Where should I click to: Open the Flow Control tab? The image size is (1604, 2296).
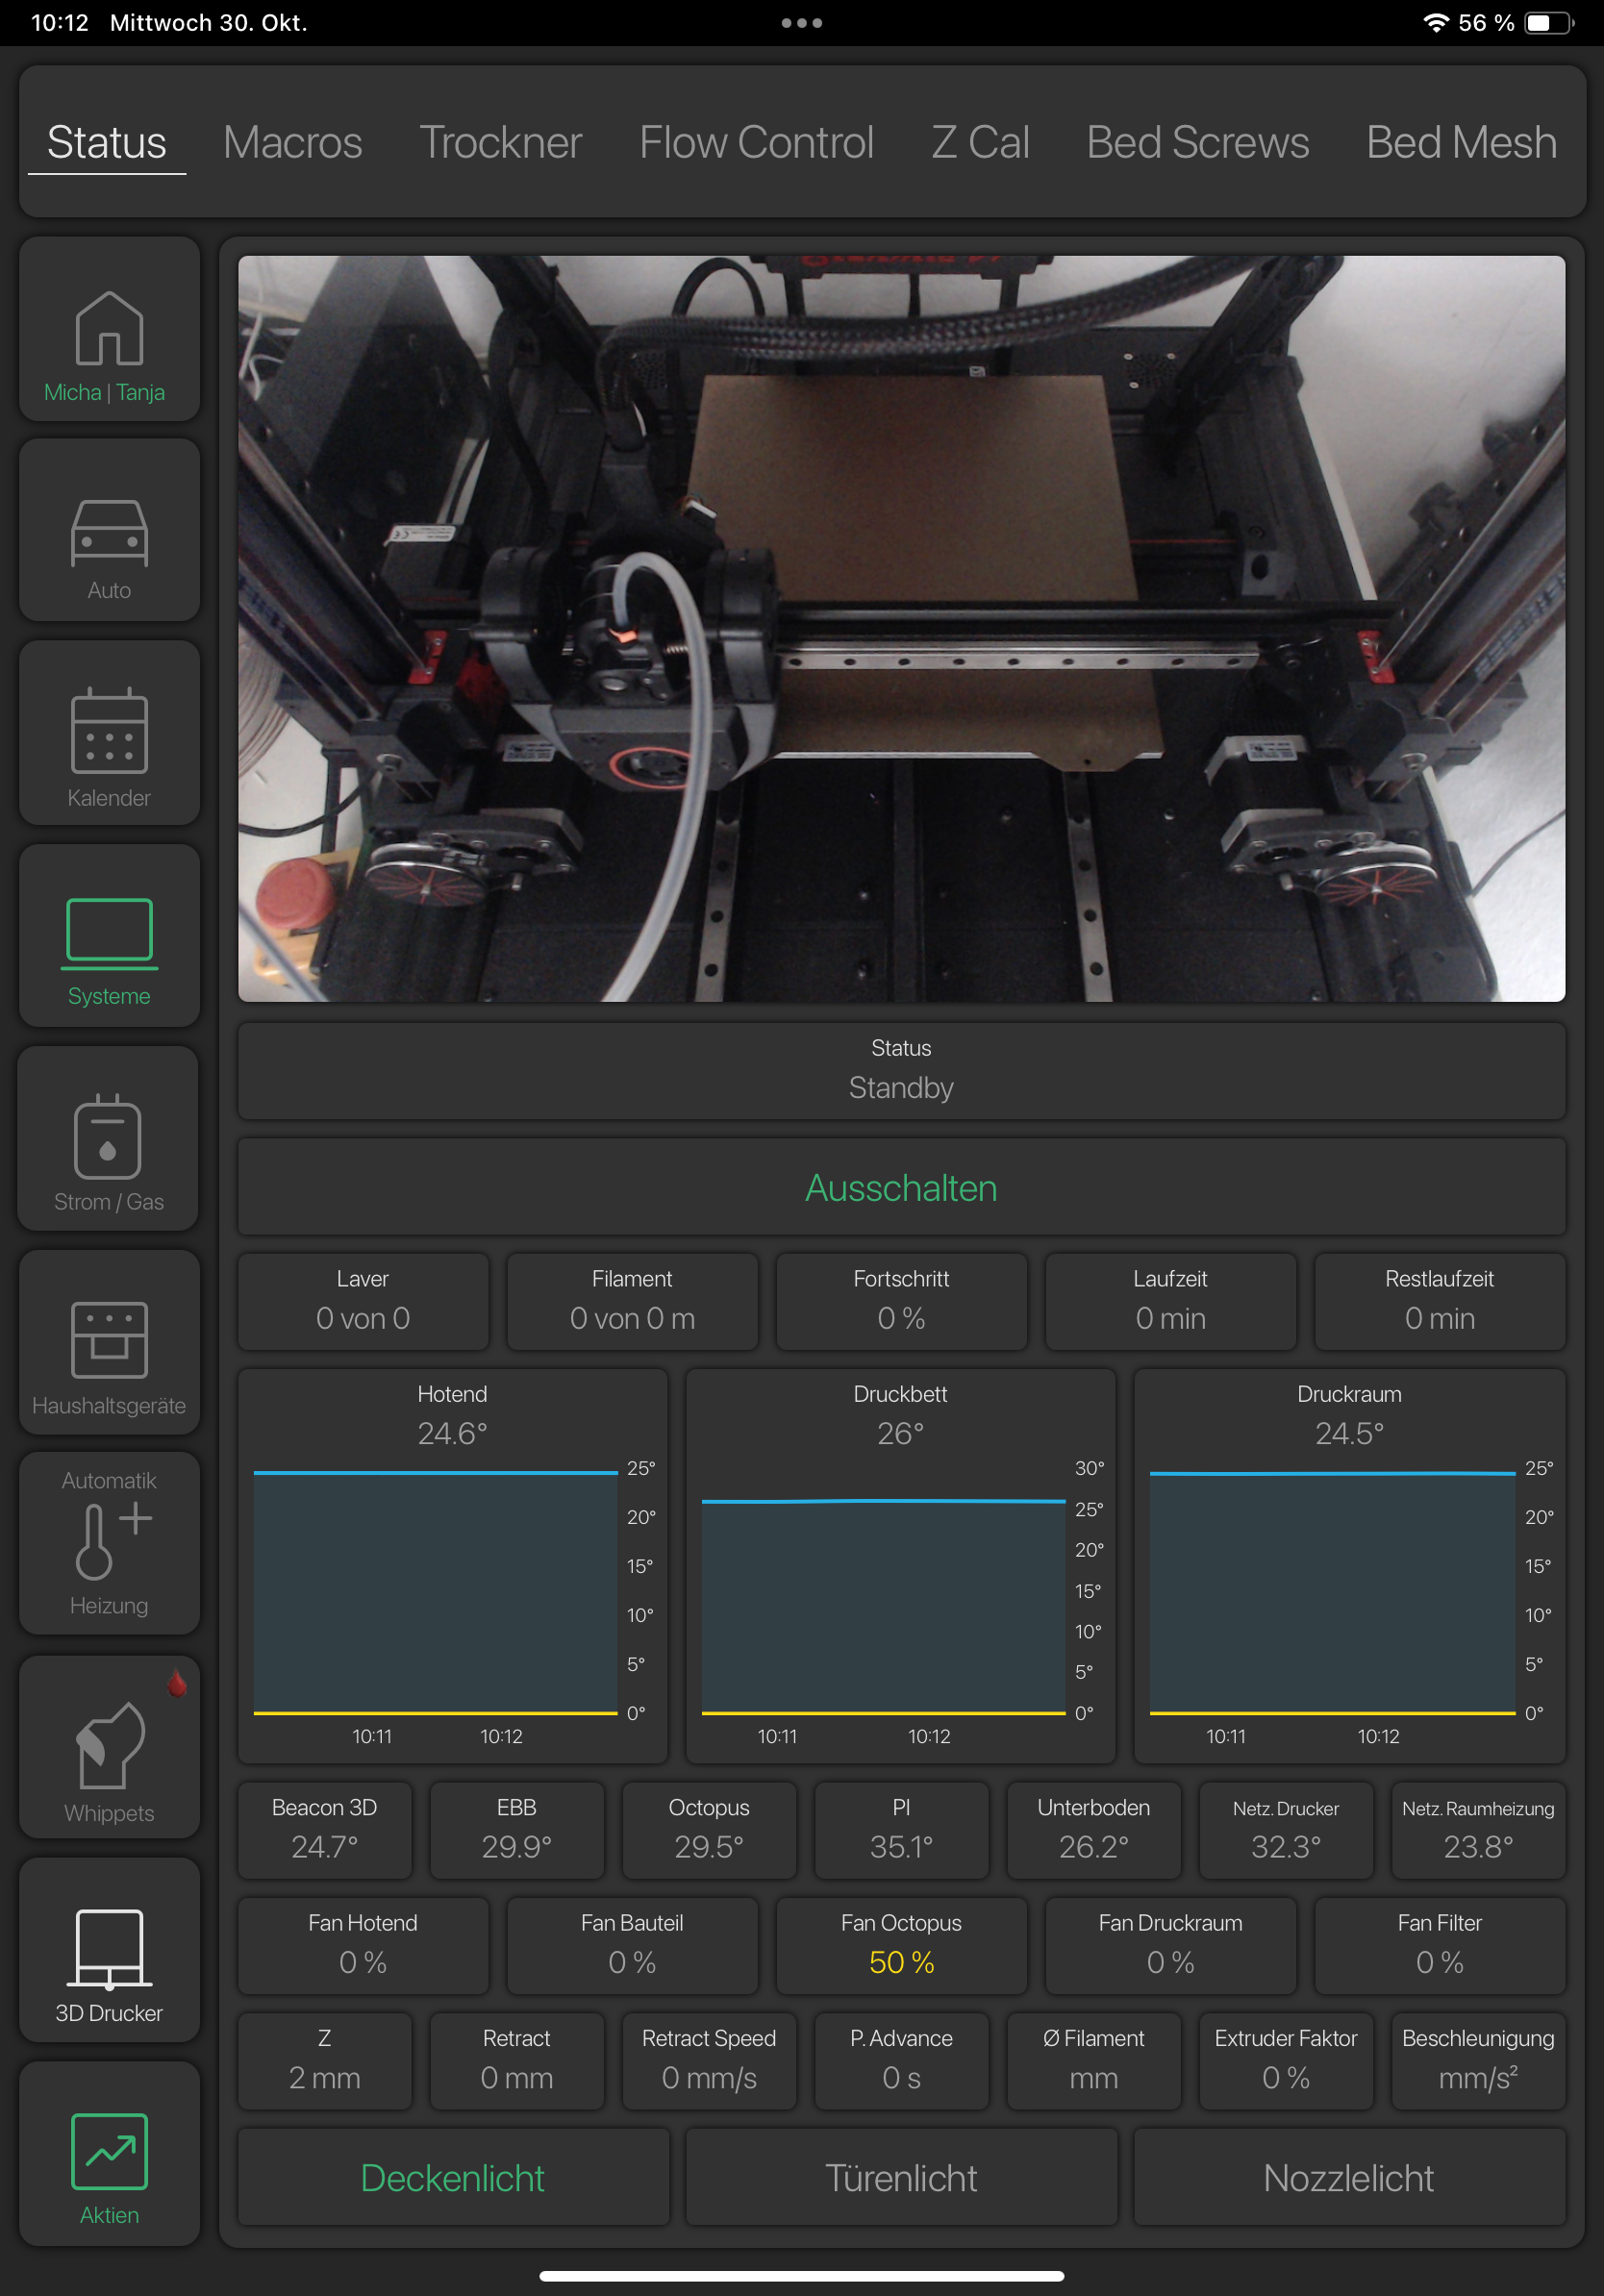click(757, 142)
